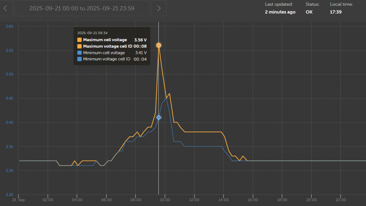
Task: Click the Local time 17:39 display
Action: click(336, 12)
